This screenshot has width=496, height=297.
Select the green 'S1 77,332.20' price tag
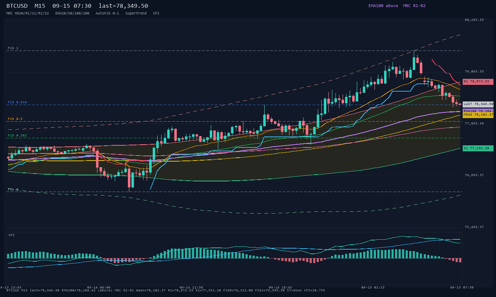pos(478,148)
